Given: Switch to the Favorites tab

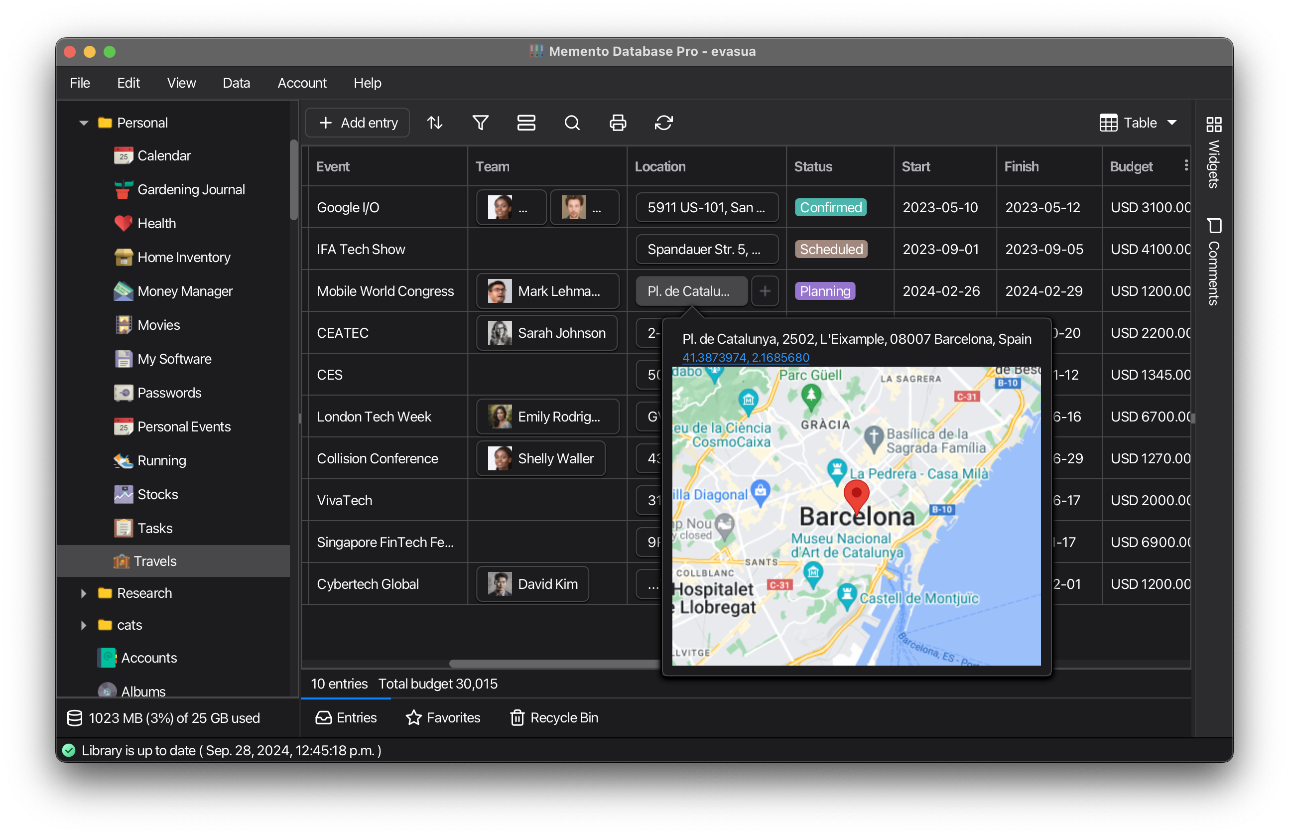Looking at the screenshot, I should coord(444,717).
